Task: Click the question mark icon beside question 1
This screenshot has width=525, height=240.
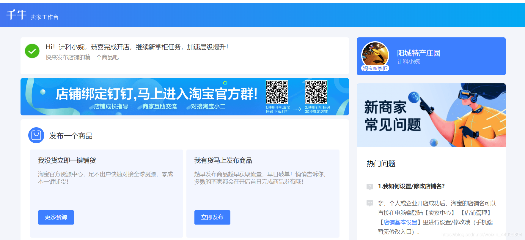Action: point(370,187)
